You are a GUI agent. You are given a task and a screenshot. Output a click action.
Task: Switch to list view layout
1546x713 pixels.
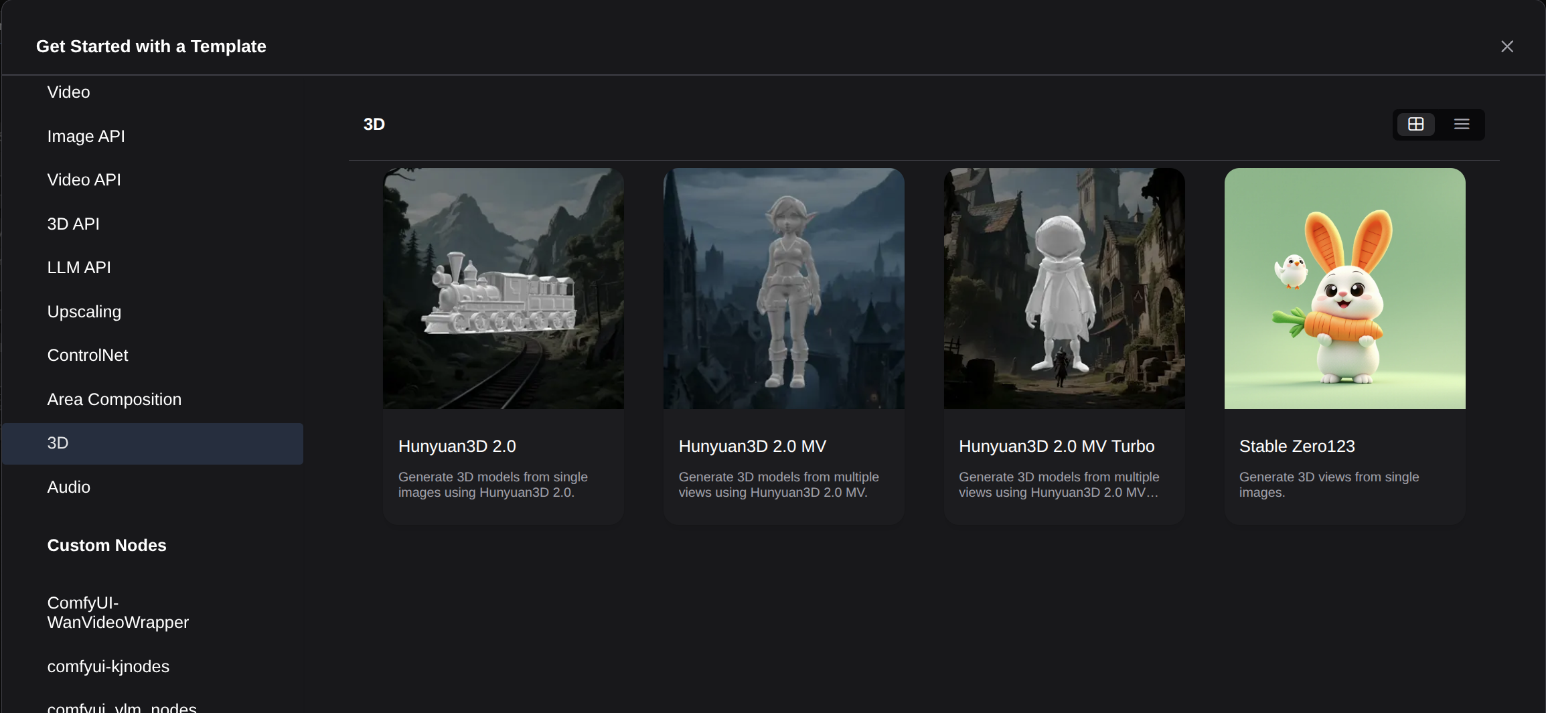tap(1462, 125)
